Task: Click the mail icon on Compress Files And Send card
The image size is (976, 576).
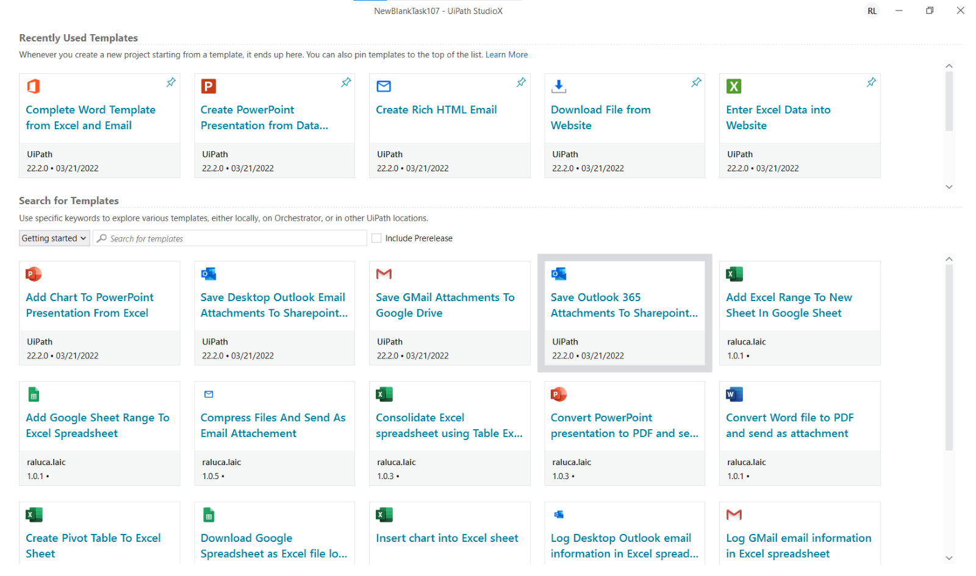Action: (x=209, y=394)
